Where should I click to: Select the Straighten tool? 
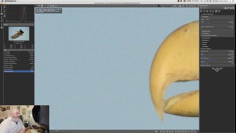(x=56, y=6)
